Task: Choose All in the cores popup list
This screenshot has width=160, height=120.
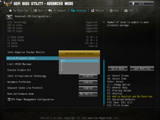Action: coord(79,61)
